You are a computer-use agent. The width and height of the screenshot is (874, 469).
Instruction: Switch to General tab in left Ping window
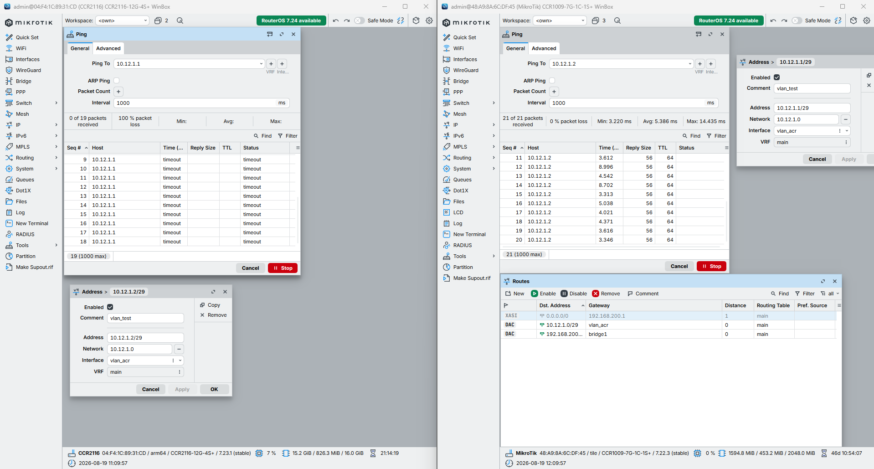80,48
